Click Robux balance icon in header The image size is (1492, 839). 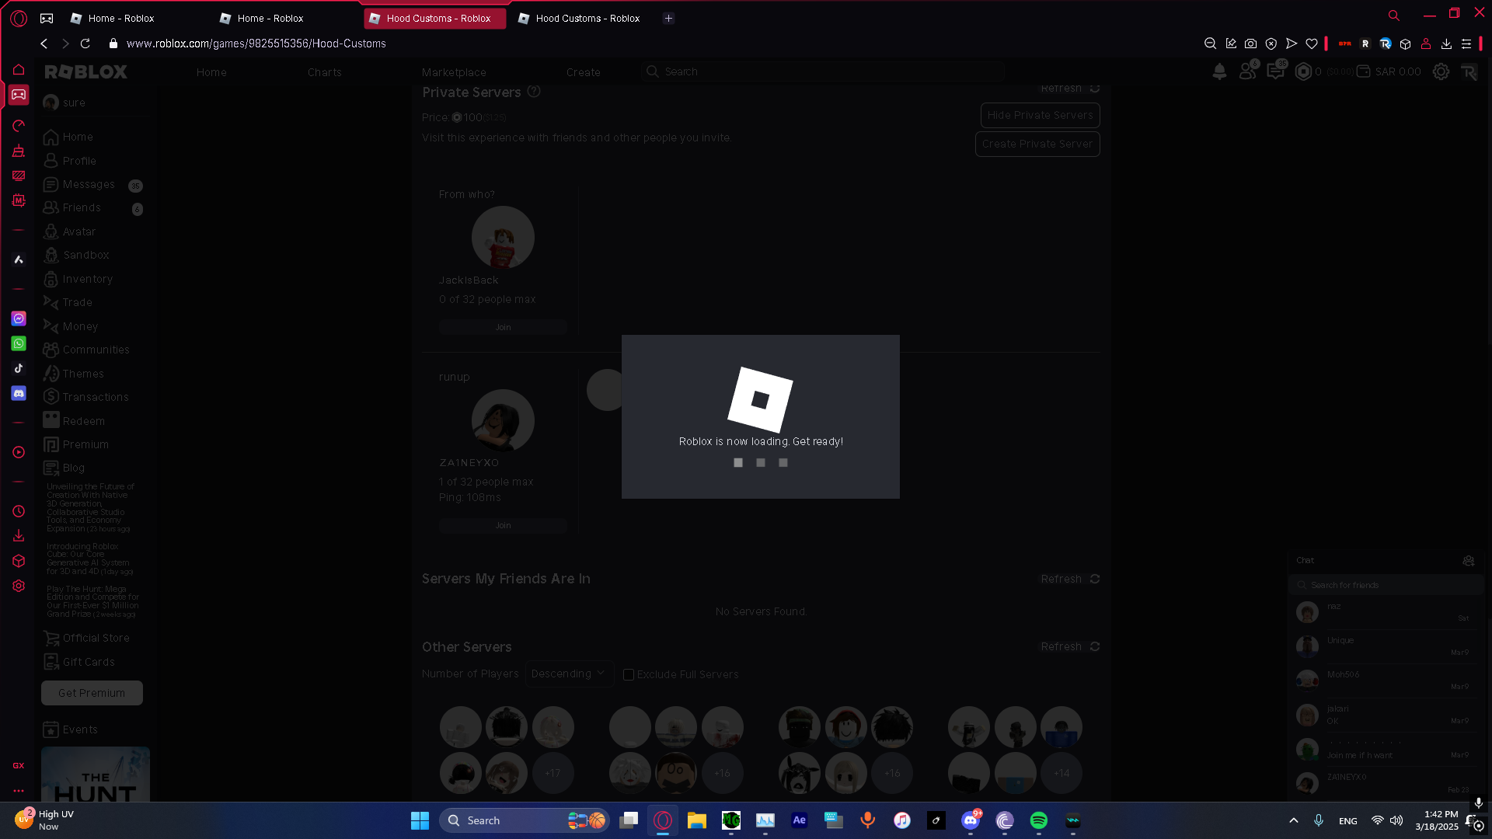[1303, 71]
